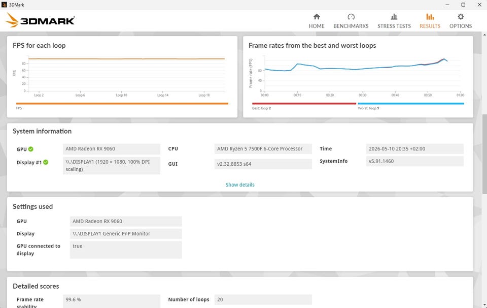Select the Number of loops value 20

click(x=263, y=299)
